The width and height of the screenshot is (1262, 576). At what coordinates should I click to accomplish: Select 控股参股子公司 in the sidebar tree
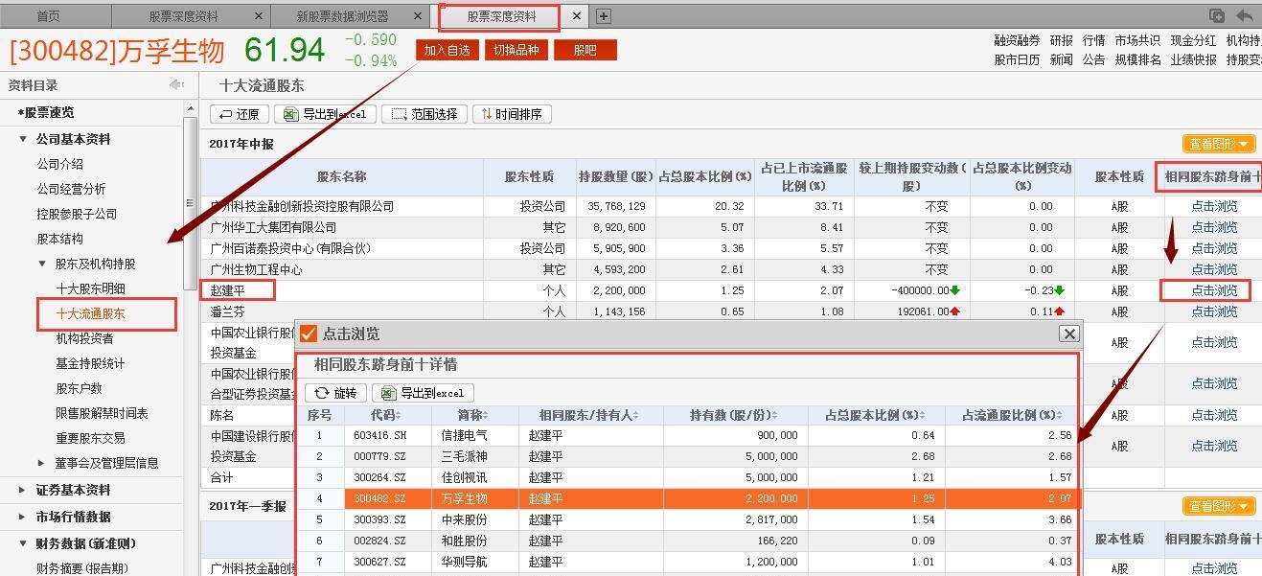click(77, 214)
